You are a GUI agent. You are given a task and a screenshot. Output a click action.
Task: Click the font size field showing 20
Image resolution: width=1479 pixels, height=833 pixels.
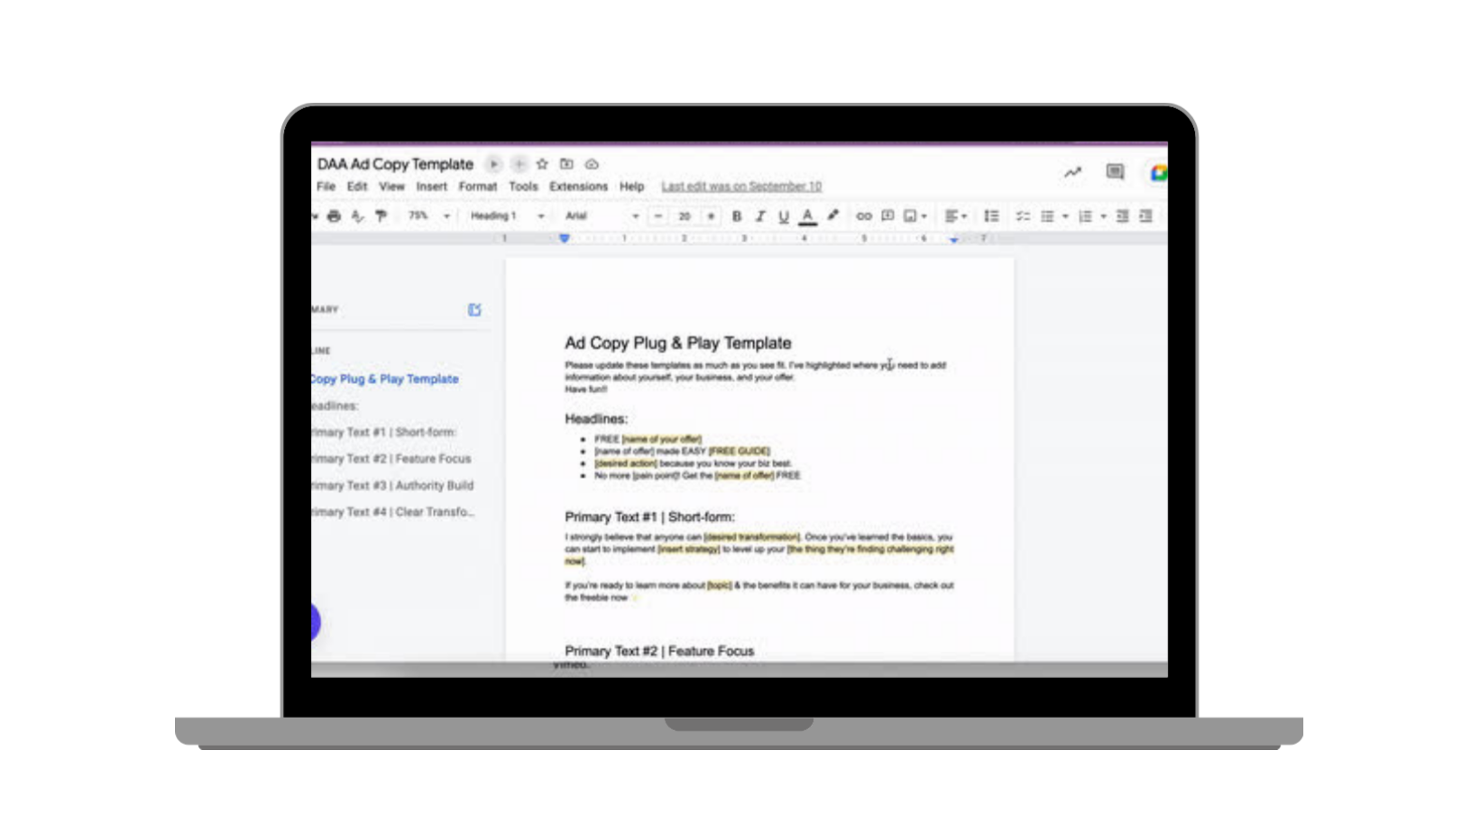pyautogui.click(x=684, y=216)
